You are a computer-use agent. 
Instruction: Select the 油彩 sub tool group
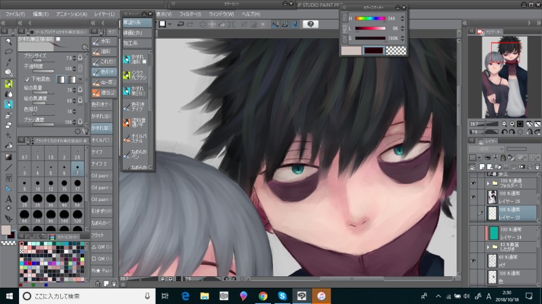tap(104, 51)
